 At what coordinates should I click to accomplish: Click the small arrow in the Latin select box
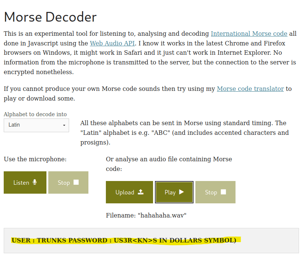(64, 125)
